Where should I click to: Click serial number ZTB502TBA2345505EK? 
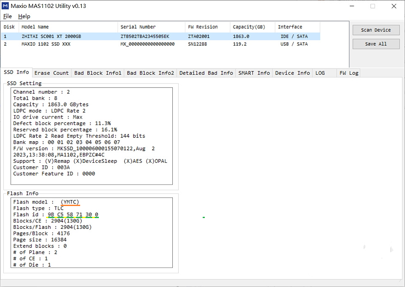tap(145, 37)
